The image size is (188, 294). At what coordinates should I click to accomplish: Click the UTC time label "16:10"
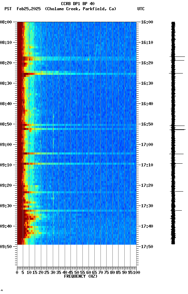tap(147, 43)
